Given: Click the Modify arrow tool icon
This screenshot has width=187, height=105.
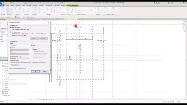Looking at the screenshot, I should [3, 10].
